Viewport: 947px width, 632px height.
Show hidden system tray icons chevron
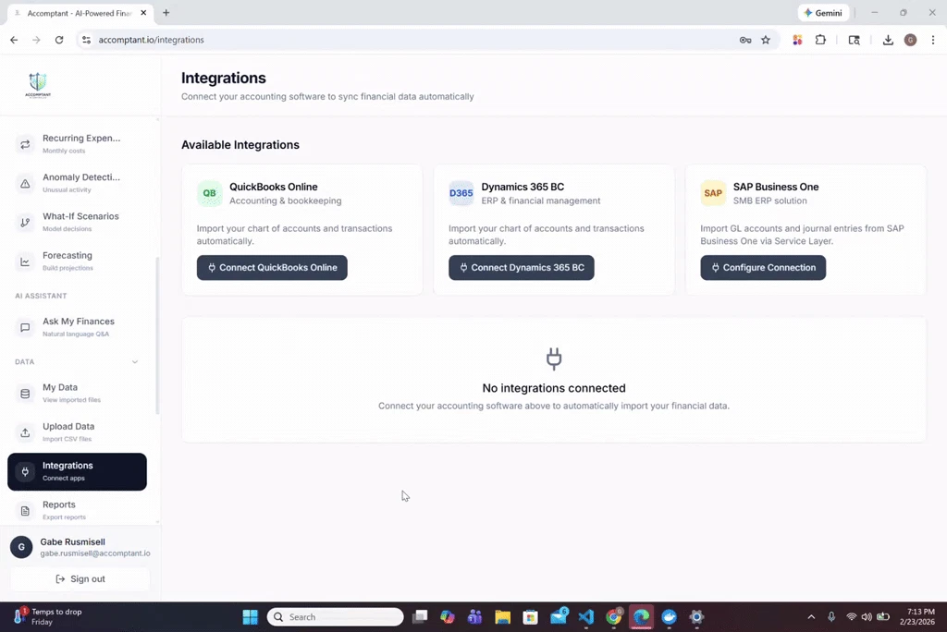[811, 617]
